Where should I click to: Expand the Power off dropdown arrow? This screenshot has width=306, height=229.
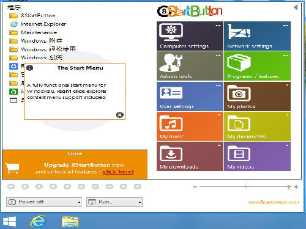tap(79, 202)
